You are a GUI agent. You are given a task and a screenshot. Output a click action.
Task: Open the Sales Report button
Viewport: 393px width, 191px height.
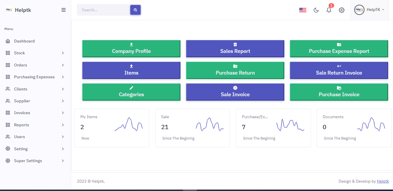point(235,49)
